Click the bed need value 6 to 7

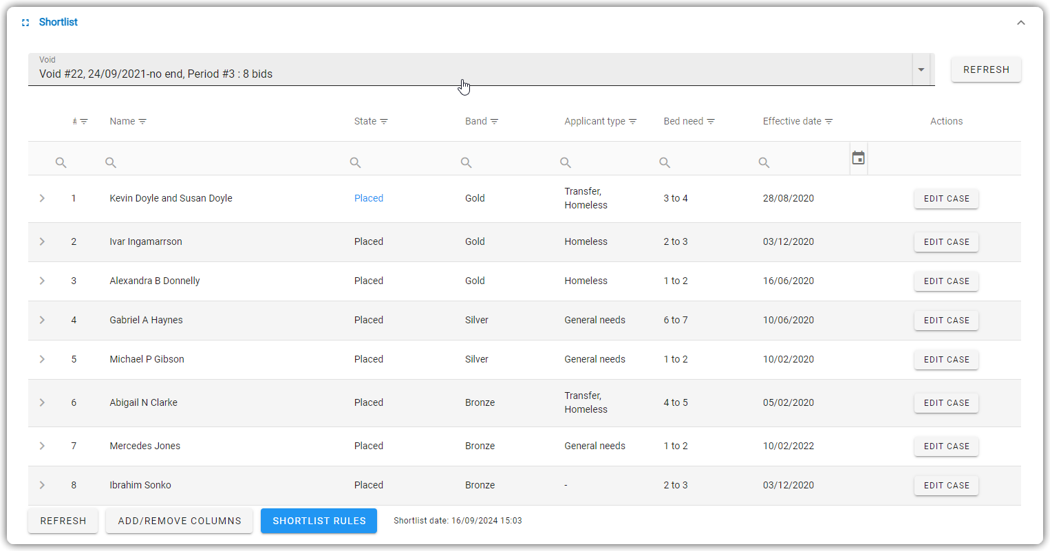tap(676, 320)
